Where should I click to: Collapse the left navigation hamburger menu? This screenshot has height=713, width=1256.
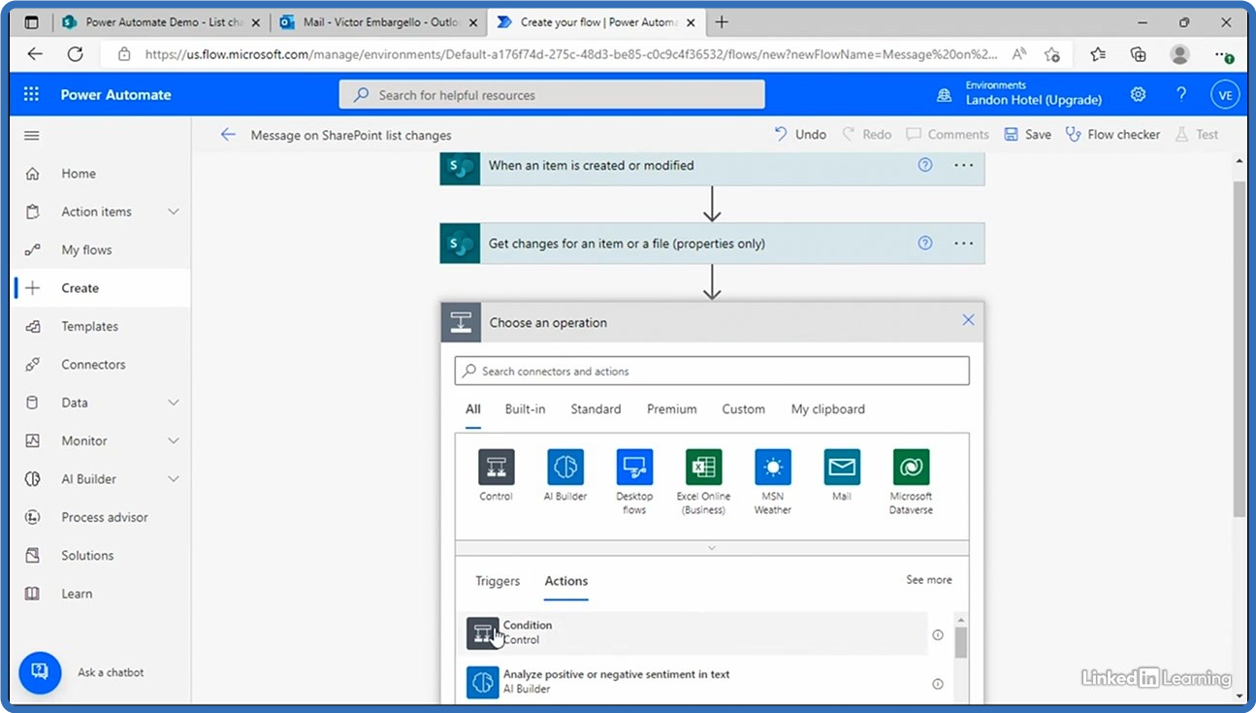(32, 135)
